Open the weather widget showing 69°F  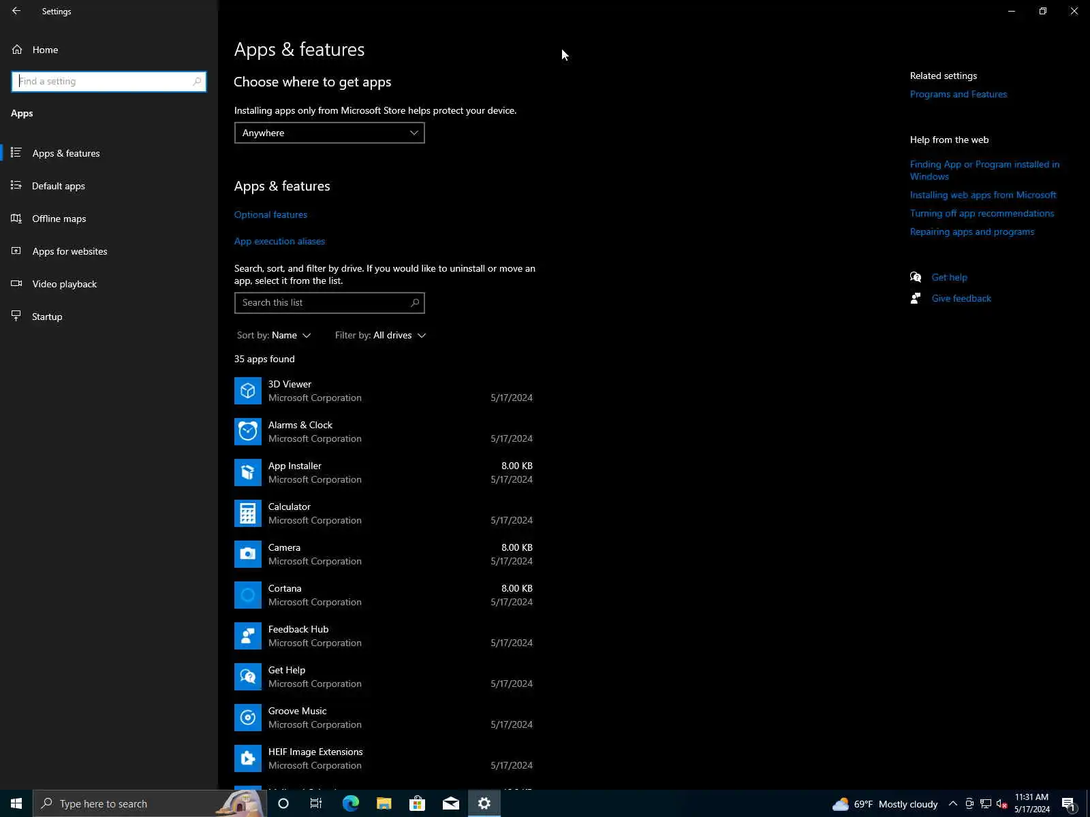(x=885, y=804)
